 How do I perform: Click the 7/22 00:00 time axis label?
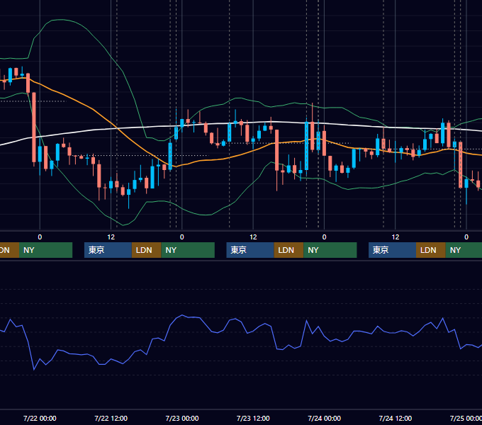click(x=40, y=418)
